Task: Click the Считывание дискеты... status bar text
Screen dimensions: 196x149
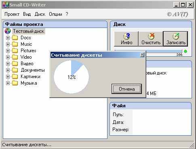Action: tap(27, 145)
